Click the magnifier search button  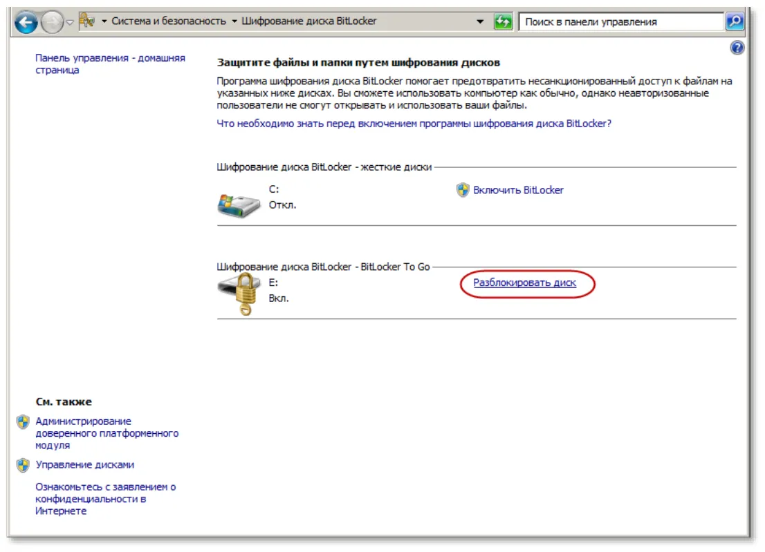tap(735, 21)
